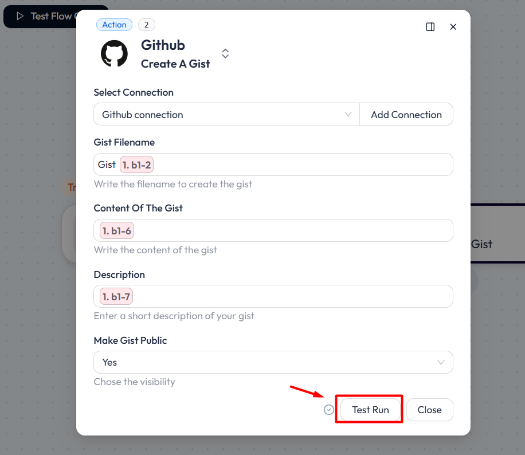Expand the action selector chevron next to Create A Gist

click(225, 53)
